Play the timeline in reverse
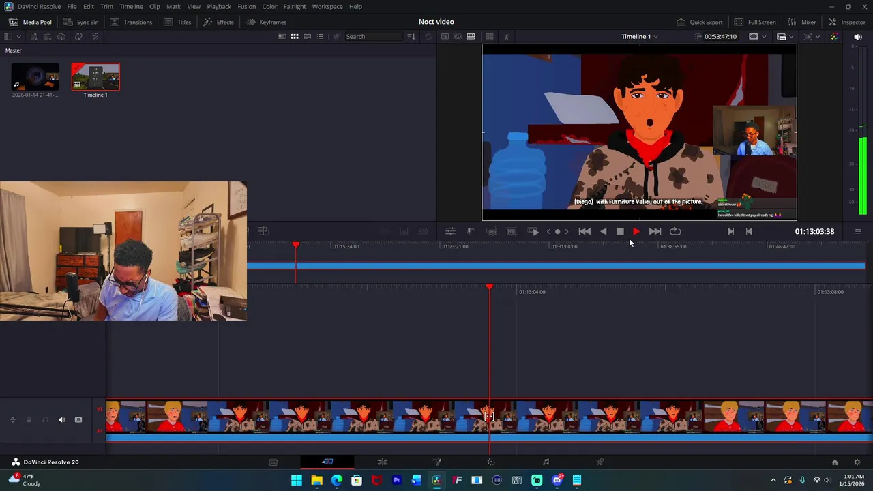This screenshot has height=491, width=873. click(x=604, y=231)
